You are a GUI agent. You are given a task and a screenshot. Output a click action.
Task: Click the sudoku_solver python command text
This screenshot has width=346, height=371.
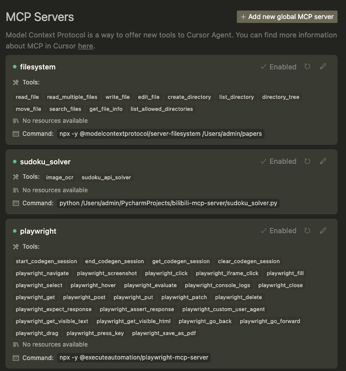coord(168,203)
